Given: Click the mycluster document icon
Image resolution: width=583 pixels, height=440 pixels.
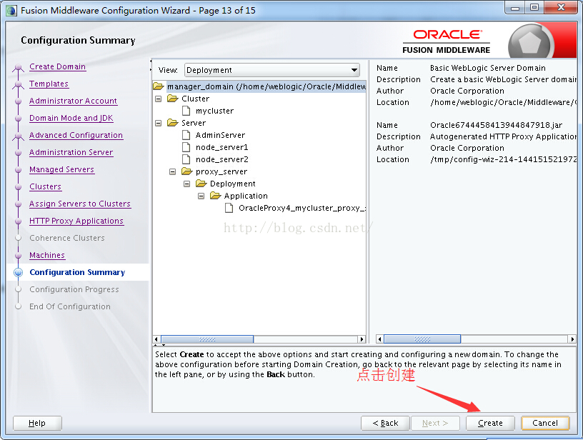Looking at the screenshot, I should click(x=186, y=111).
